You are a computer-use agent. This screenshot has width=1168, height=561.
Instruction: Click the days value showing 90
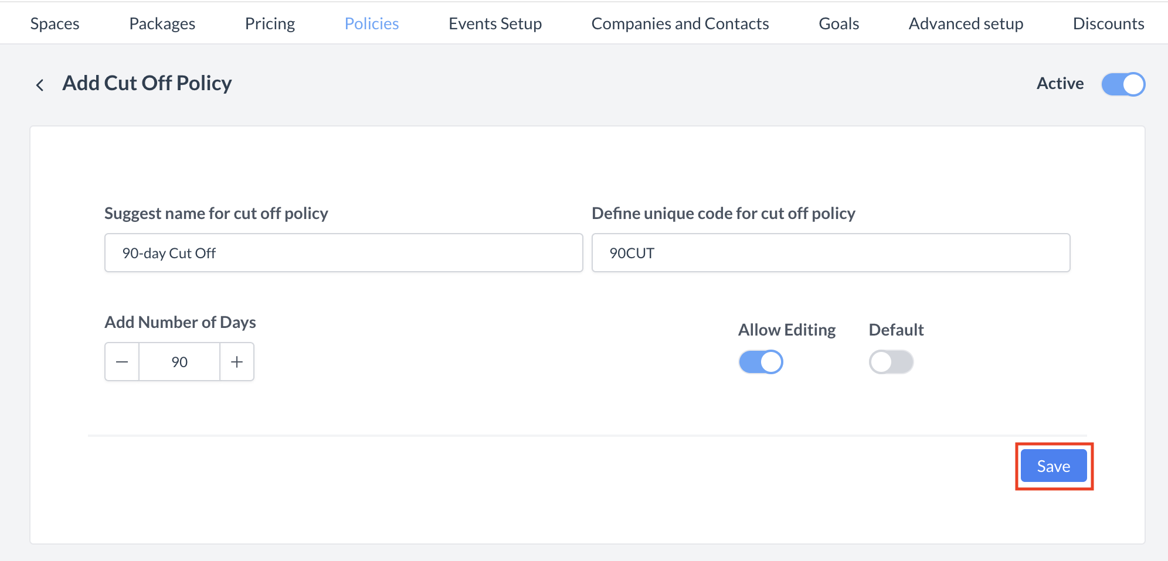(179, 361)
